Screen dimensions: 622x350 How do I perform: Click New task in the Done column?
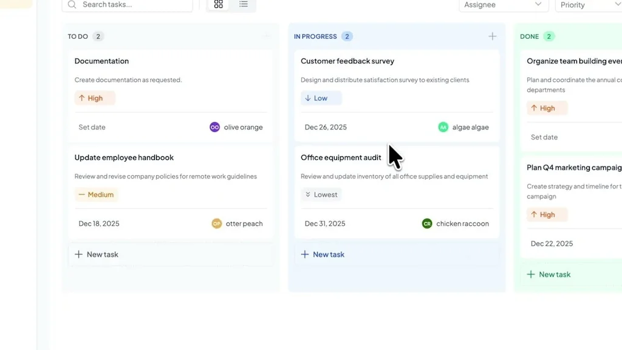point(549,274)
